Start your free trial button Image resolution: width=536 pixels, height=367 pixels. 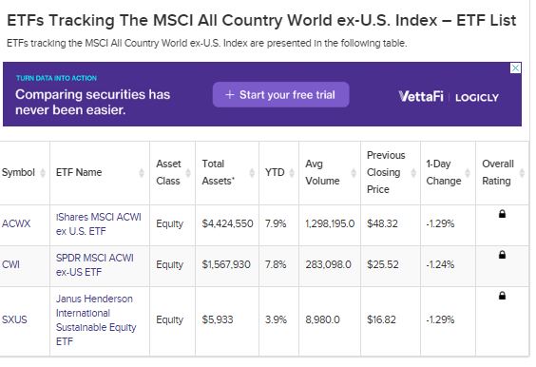click(281, 94)
